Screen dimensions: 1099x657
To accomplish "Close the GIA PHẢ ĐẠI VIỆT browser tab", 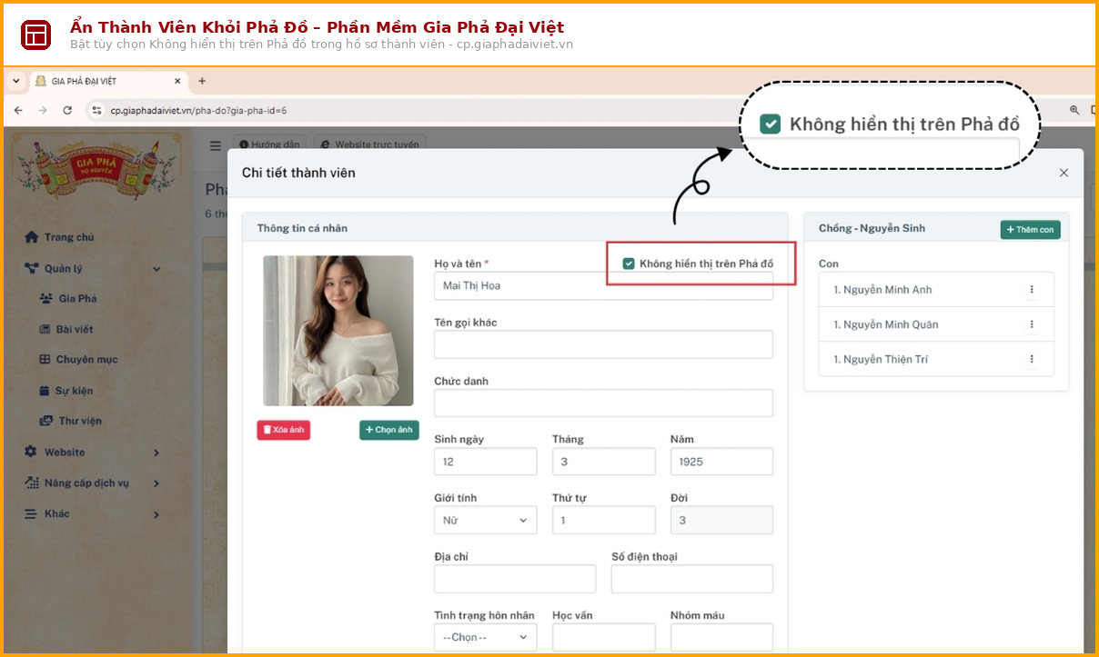I will 177,81.
